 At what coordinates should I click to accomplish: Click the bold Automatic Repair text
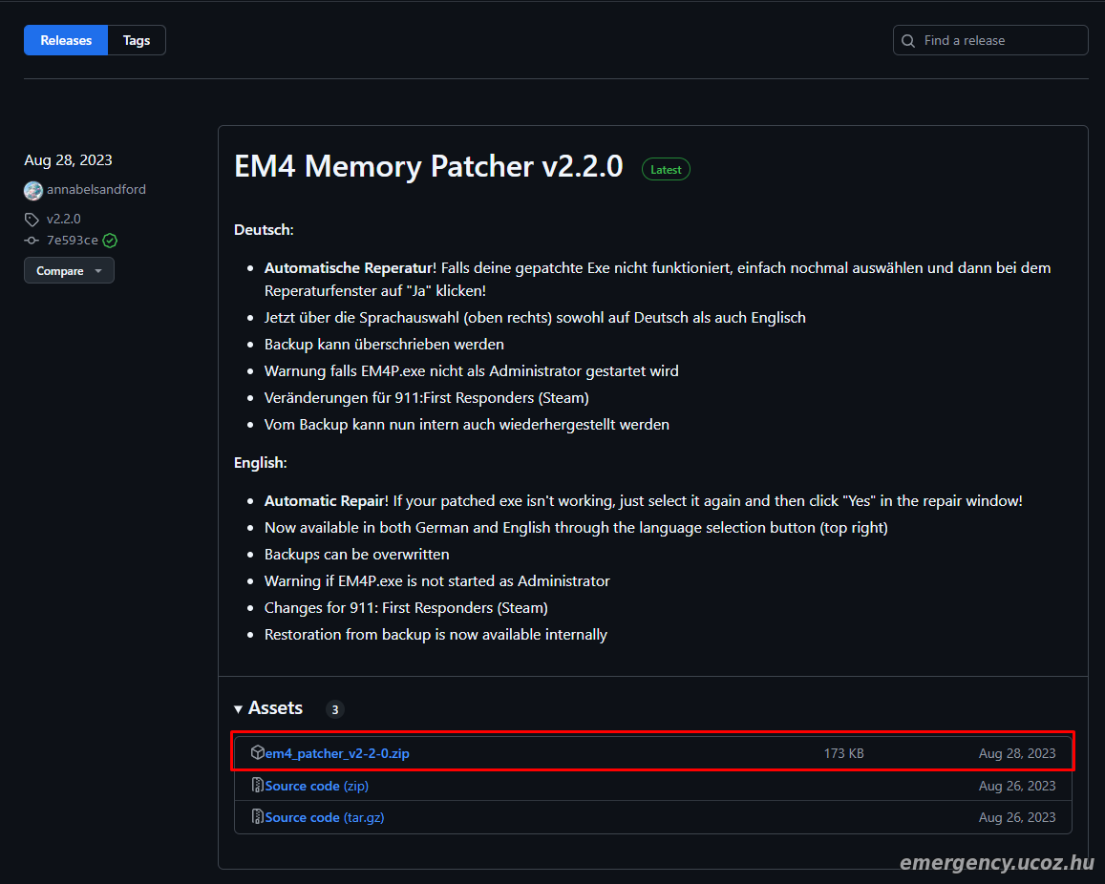click(x=324, y=501)
